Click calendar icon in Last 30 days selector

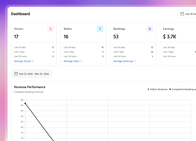(x=182, y=14)
